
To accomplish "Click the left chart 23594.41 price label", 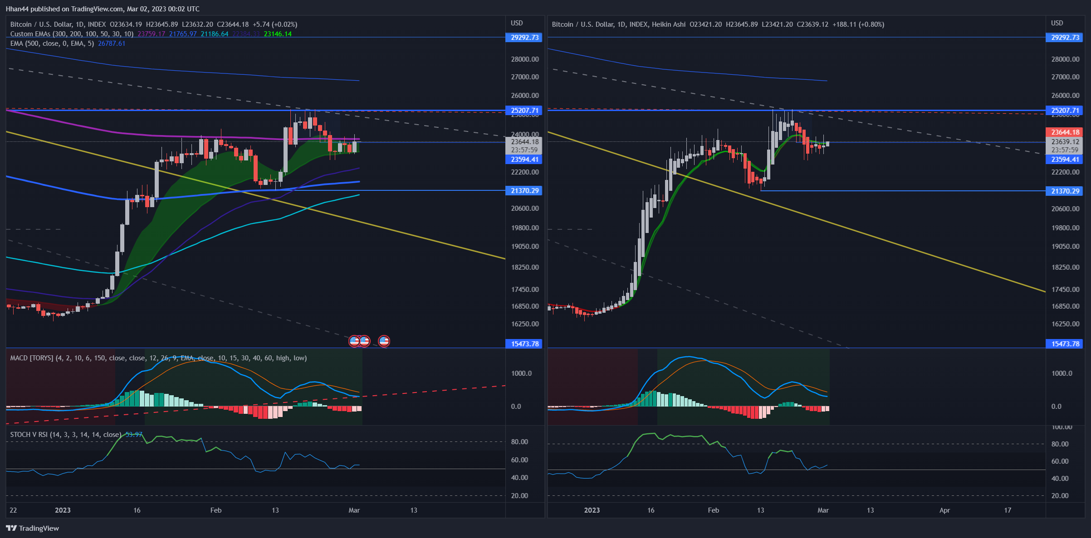I will point(524,160).
